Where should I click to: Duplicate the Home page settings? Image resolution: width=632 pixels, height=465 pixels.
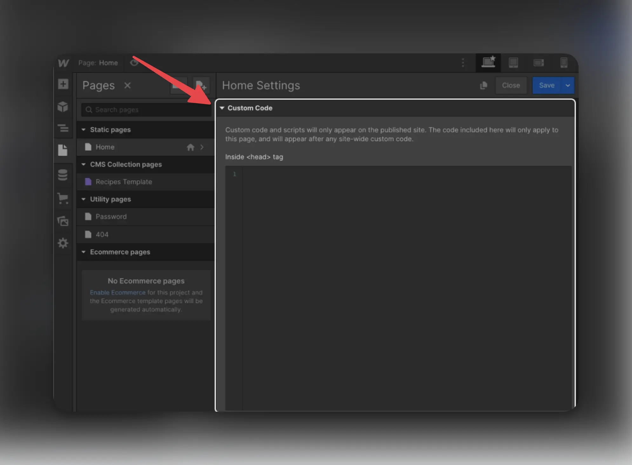pos(484,85)
